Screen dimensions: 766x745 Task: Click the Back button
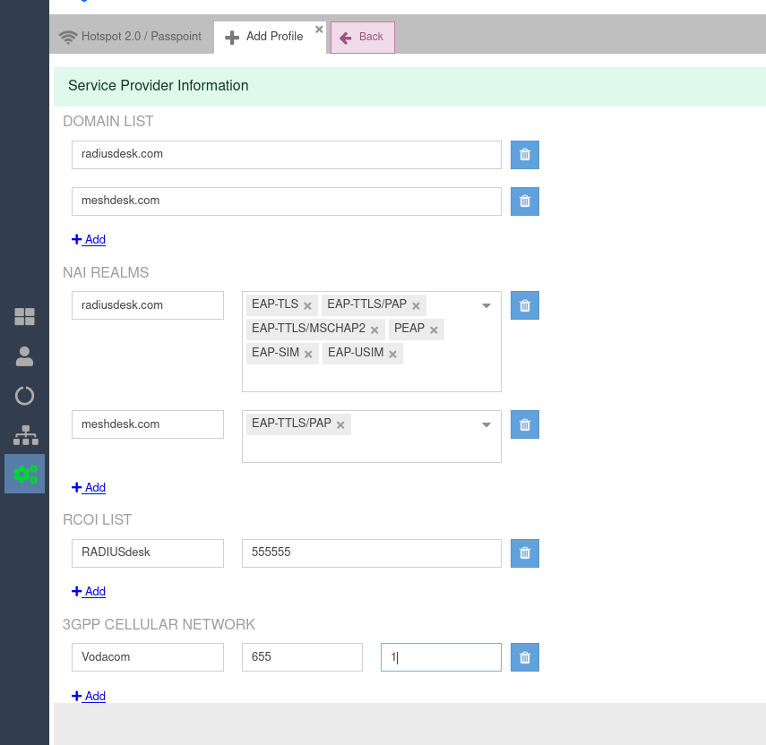(362, 38)
